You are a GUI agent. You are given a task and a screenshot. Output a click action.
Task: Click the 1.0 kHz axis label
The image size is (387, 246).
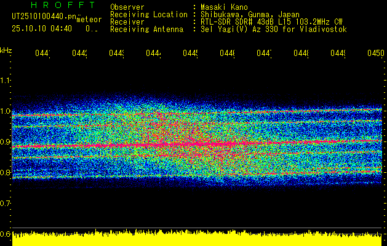(5, 111)
